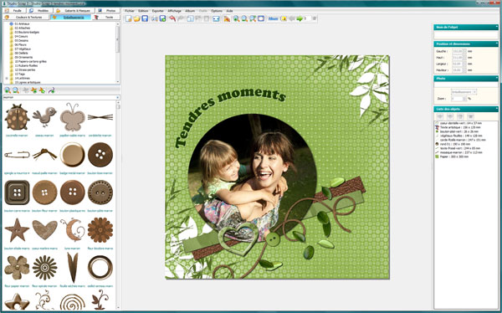Select the square brown button embellishment
The image size is (502, 313).
(x=17, y=192)
